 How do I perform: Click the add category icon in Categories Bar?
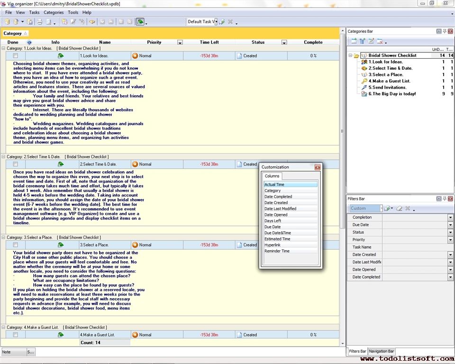tap(354, 42)
